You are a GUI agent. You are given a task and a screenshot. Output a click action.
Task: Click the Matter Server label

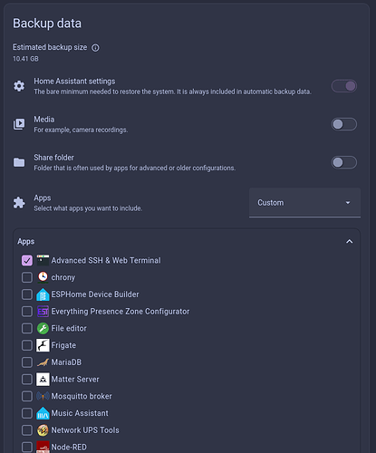point(75,380)
